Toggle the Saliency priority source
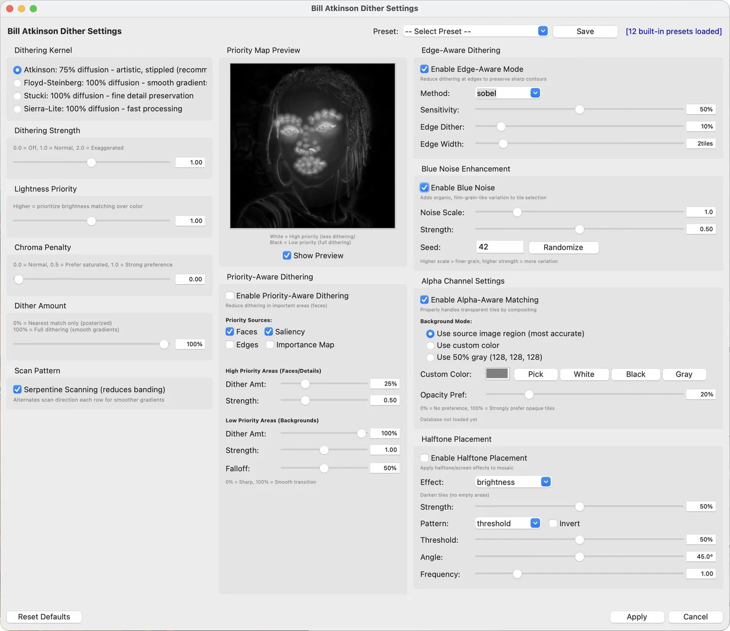This screenshot has height=631, width=730. point(269,332)
